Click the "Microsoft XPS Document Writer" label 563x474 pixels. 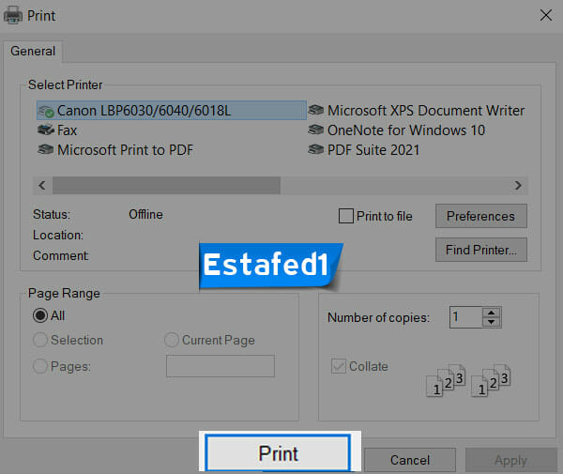426,111
